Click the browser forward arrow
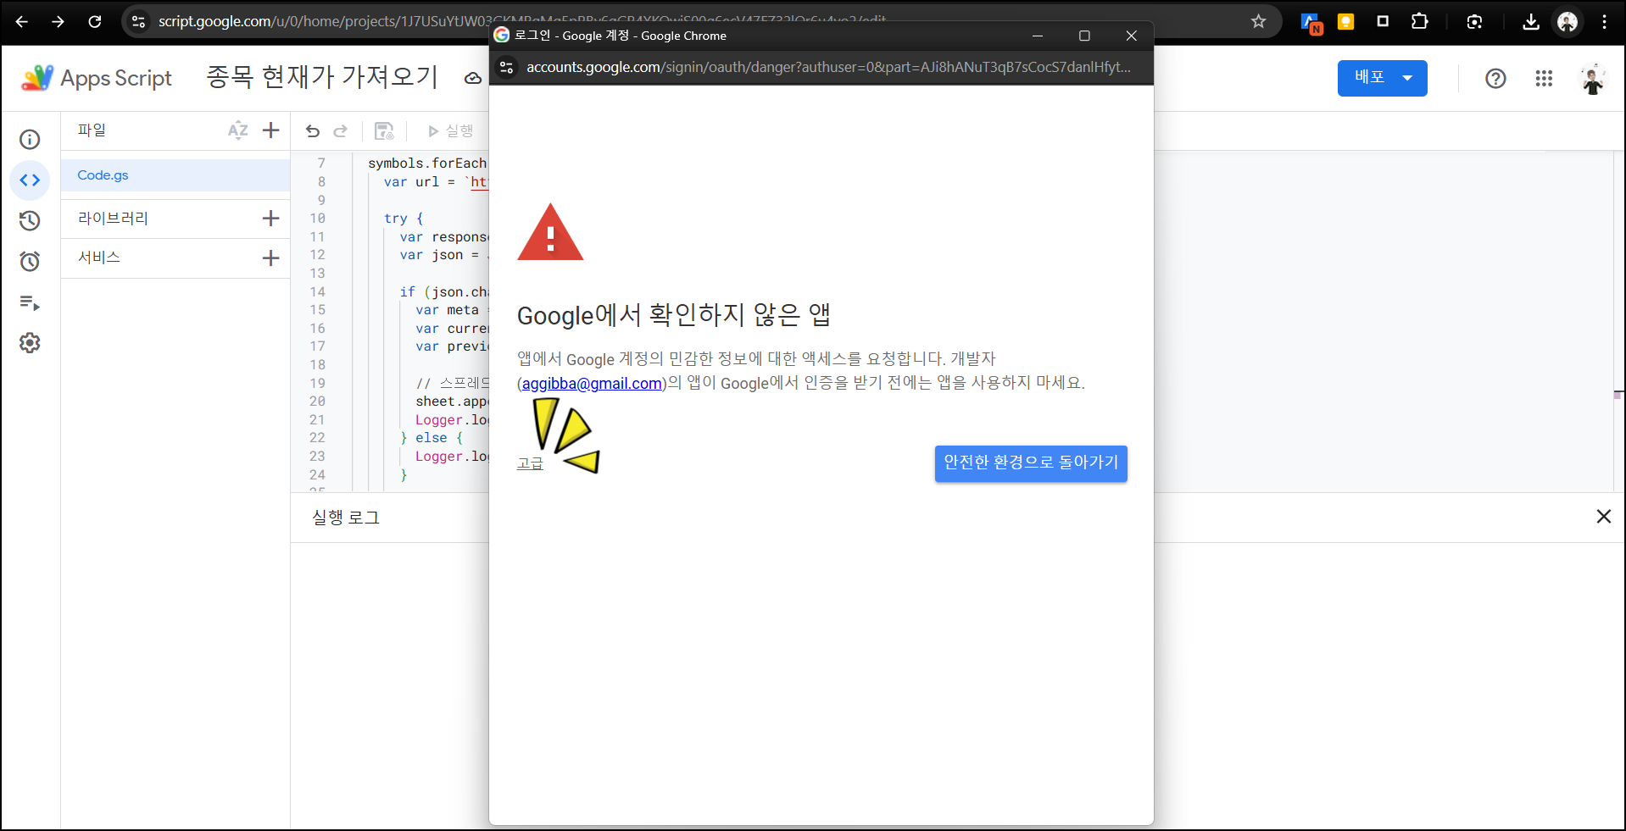The height and width of the screenshot is (831, 1626). [x=58, y=22]
